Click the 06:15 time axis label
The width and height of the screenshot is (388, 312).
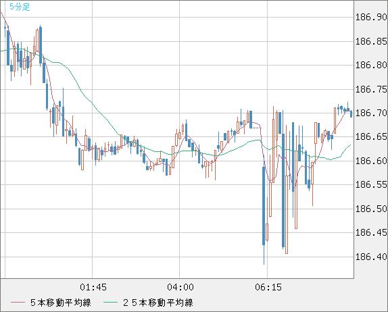(268, 287)
